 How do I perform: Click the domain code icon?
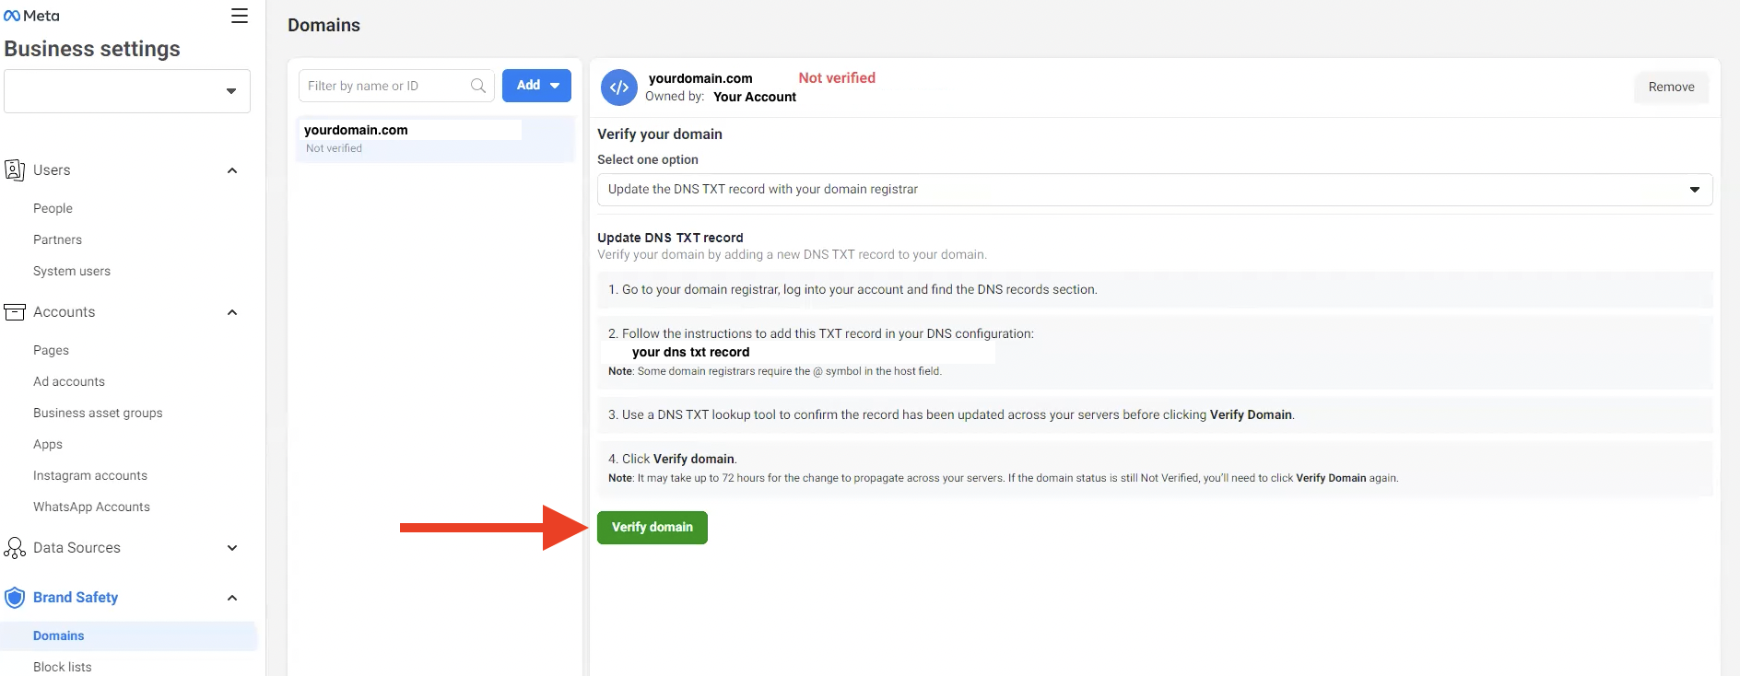tap(619, 87)
